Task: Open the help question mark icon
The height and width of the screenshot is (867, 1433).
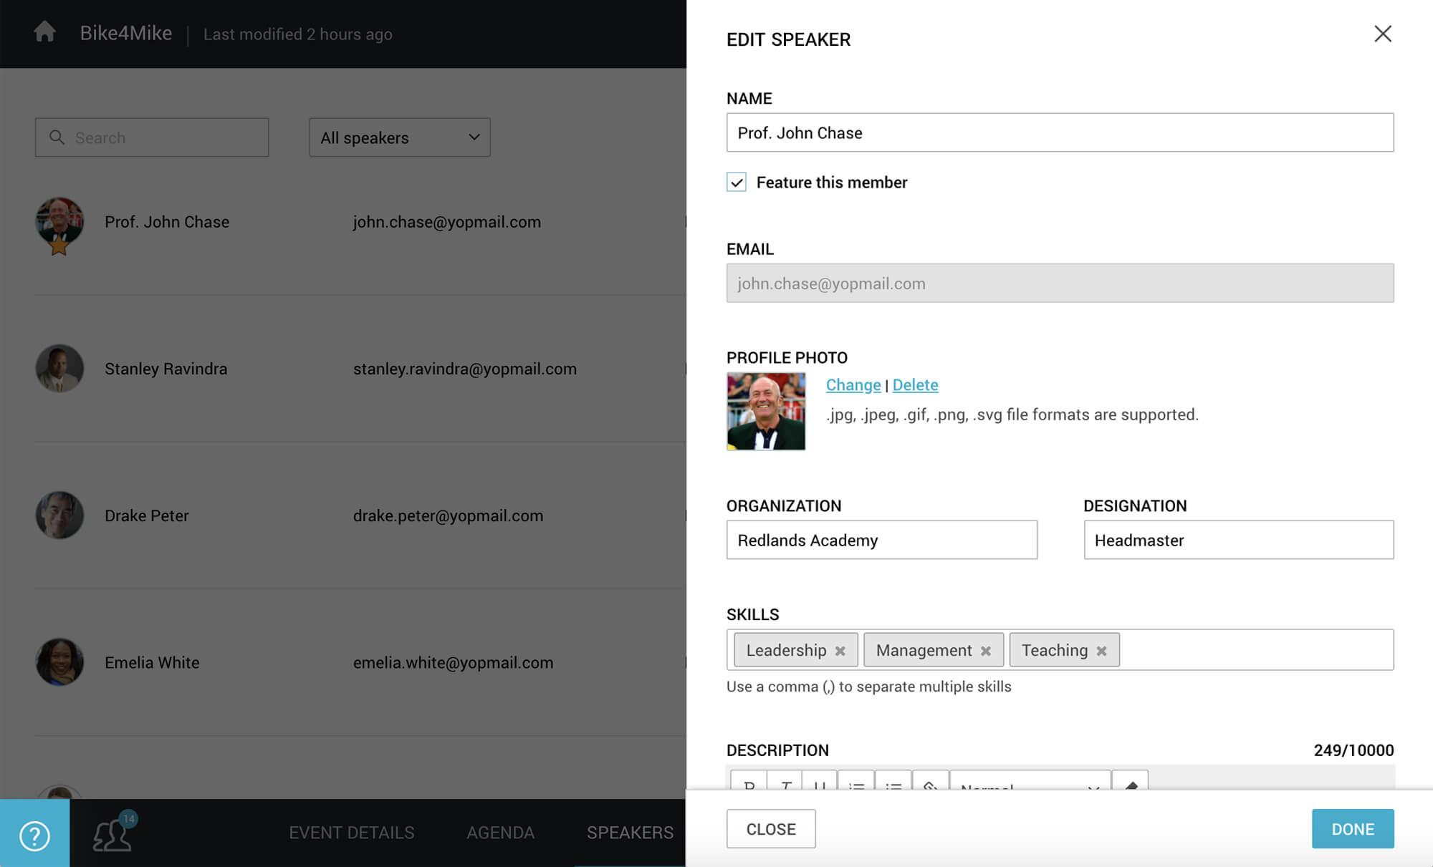Action: pos(34,835)
